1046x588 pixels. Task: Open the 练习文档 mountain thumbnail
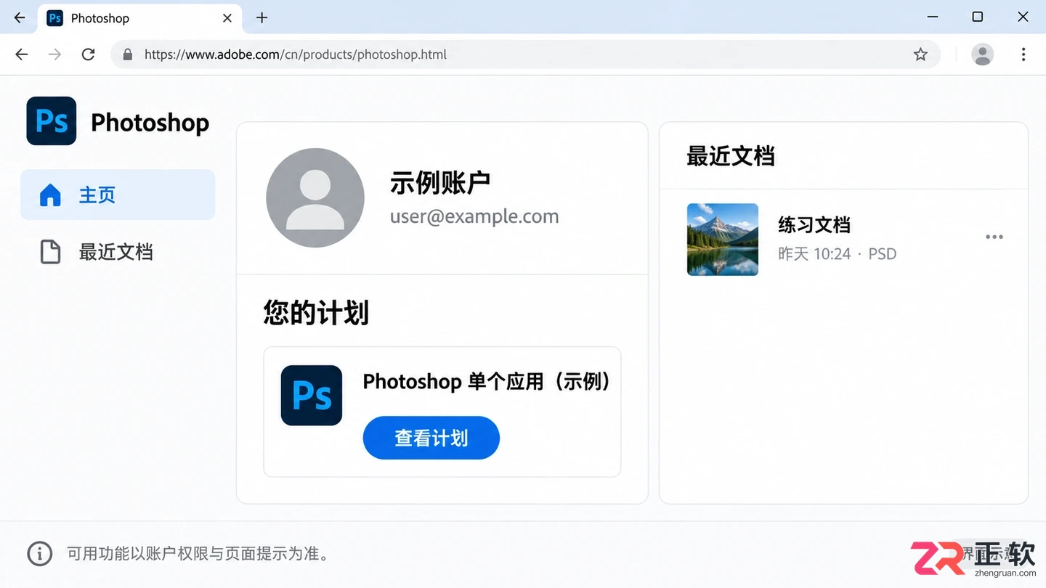click(723, 240)
